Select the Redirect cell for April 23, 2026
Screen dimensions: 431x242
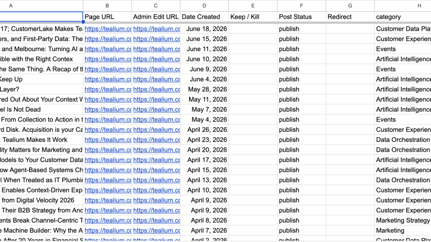coord(350,140)
